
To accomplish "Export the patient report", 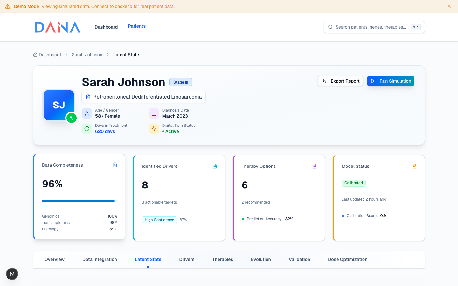I will point(340,81).
